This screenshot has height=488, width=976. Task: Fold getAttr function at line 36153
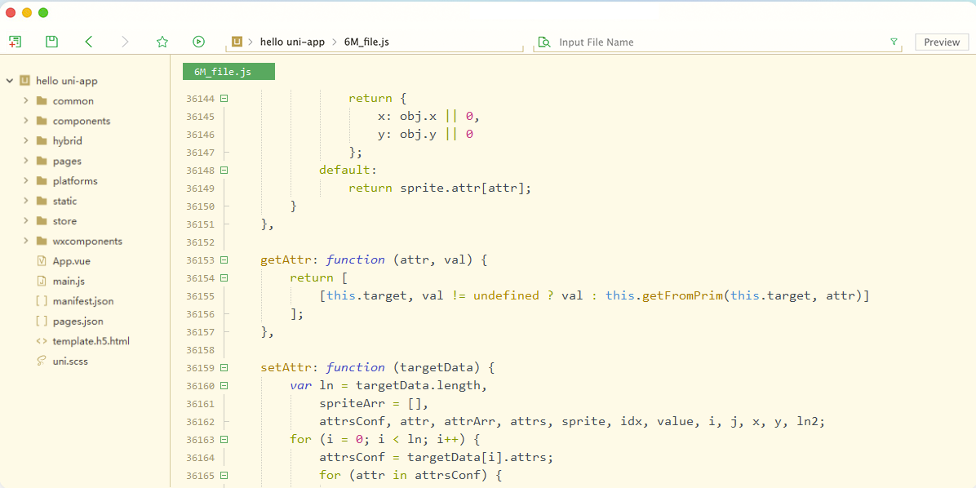(224, 260)
